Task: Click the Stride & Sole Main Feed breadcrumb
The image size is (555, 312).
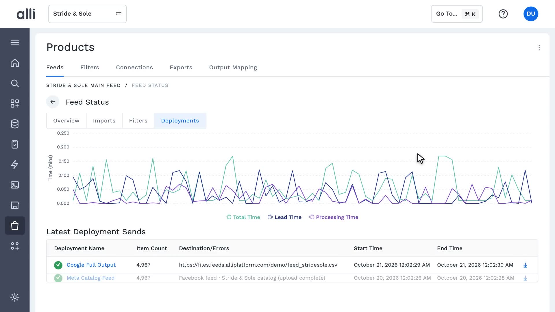Action: click(x=84, y=86)
